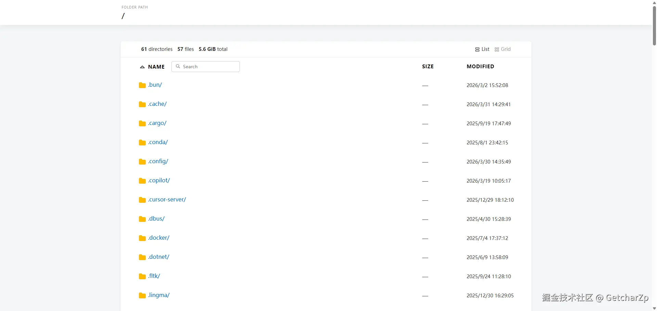Click modified date 2025/12/29 18:12:10
The height and width of the screenshot is (311, 657).
click(490, 200)
